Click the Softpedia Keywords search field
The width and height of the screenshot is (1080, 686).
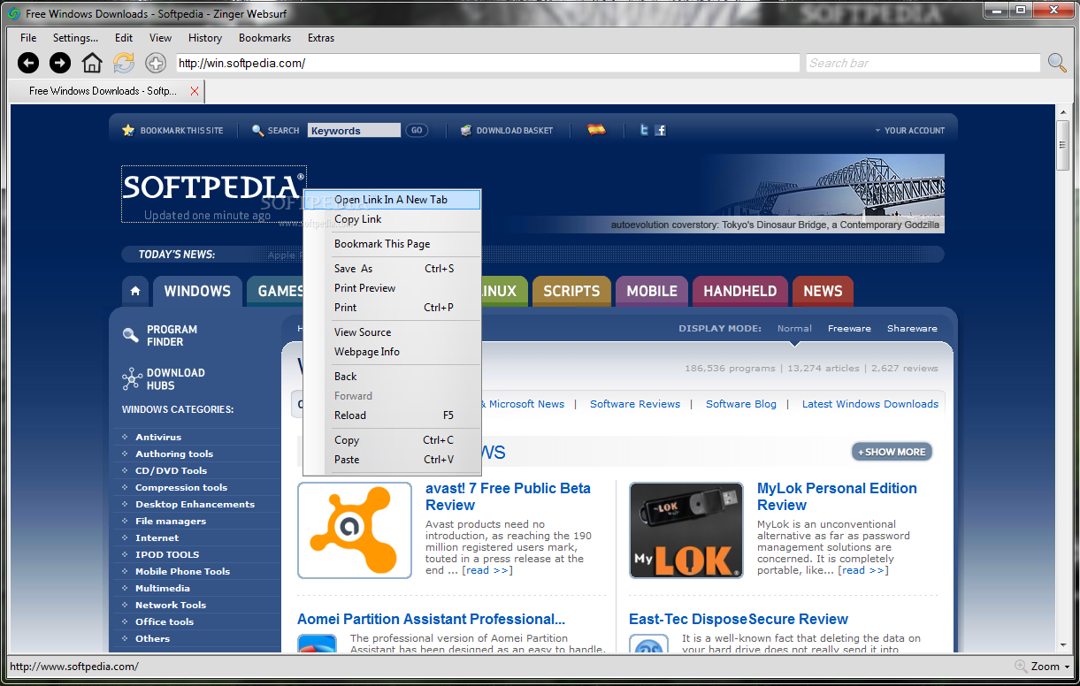pos(354,130)
